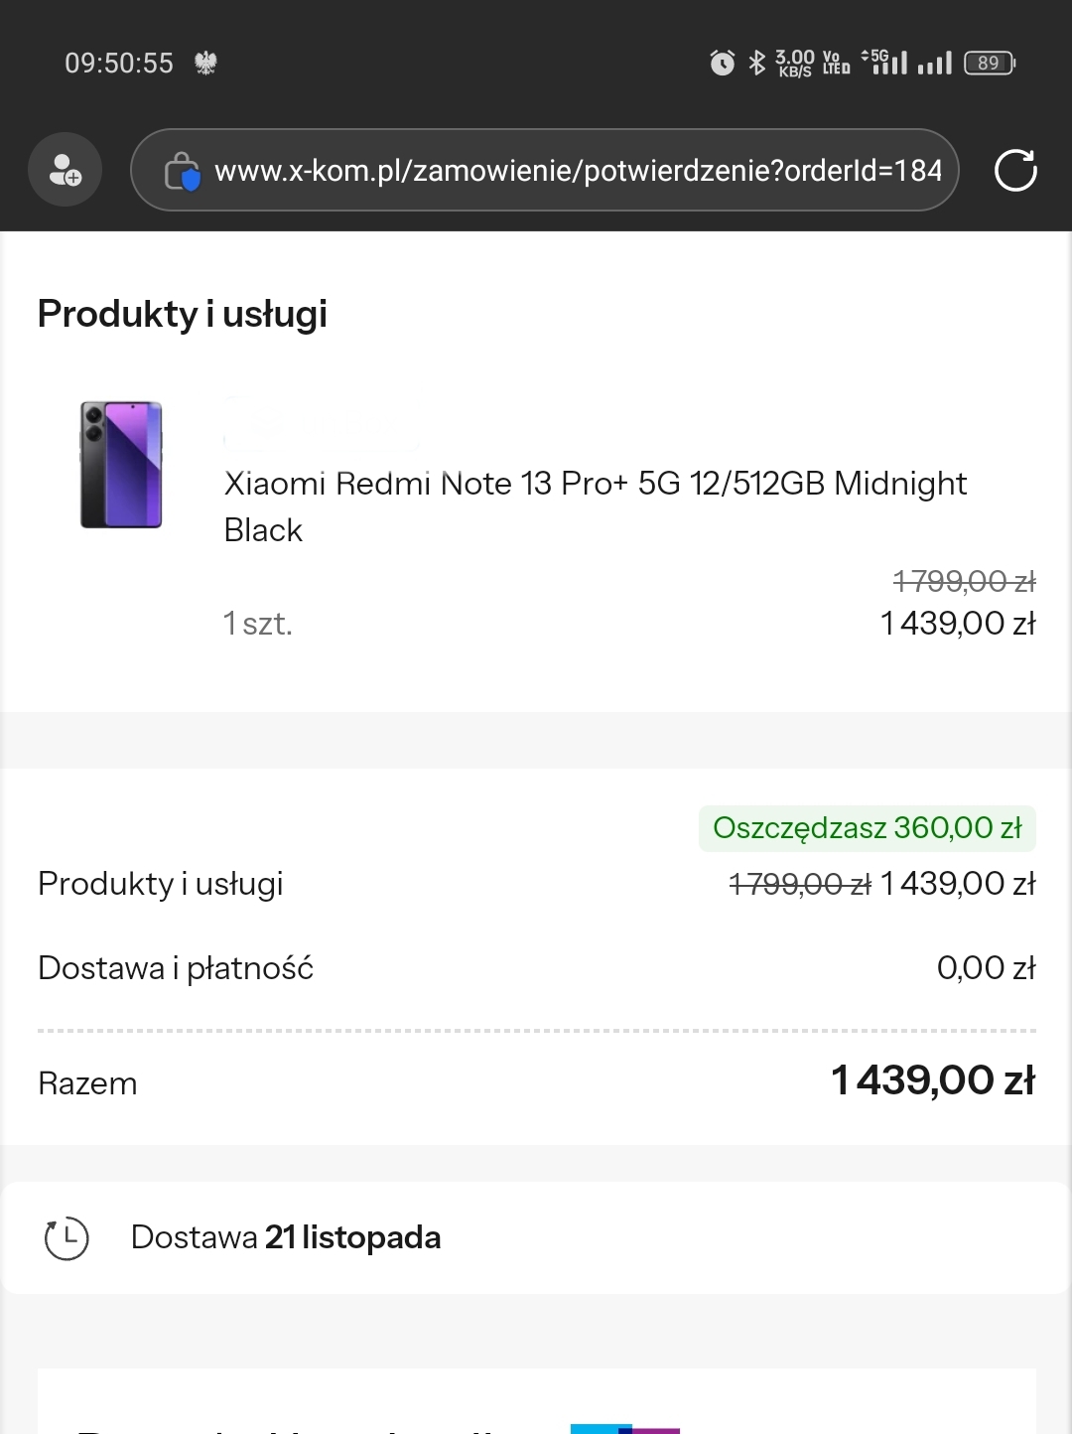The width and height of the screenshot is (1072, 1434).
Task: Tap the Bluetooth status icon
Action: pos(757,64)
